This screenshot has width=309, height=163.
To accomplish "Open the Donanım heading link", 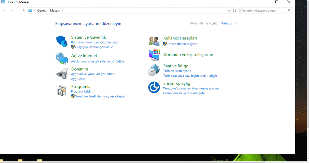I will [80, 69].
